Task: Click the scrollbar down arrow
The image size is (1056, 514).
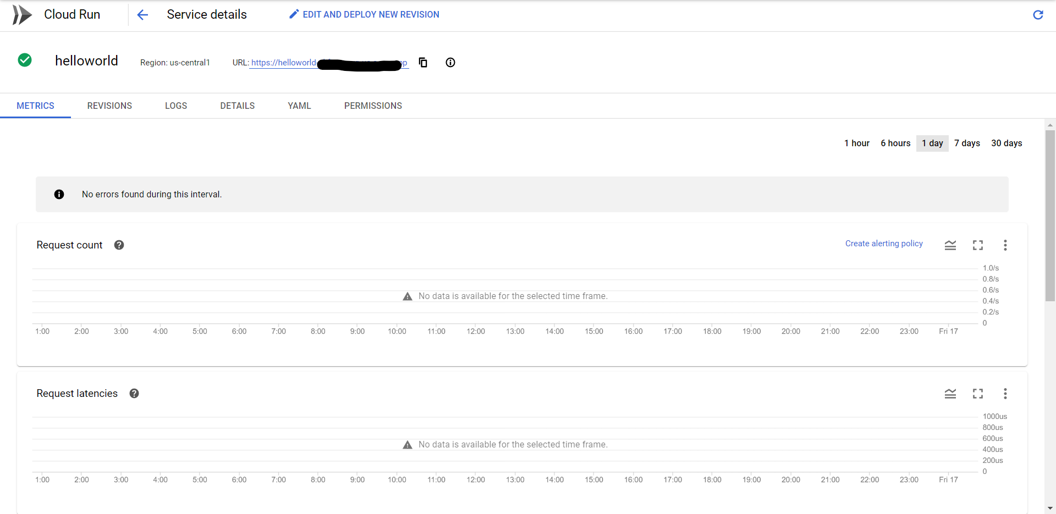Action: coord(1050,509)
